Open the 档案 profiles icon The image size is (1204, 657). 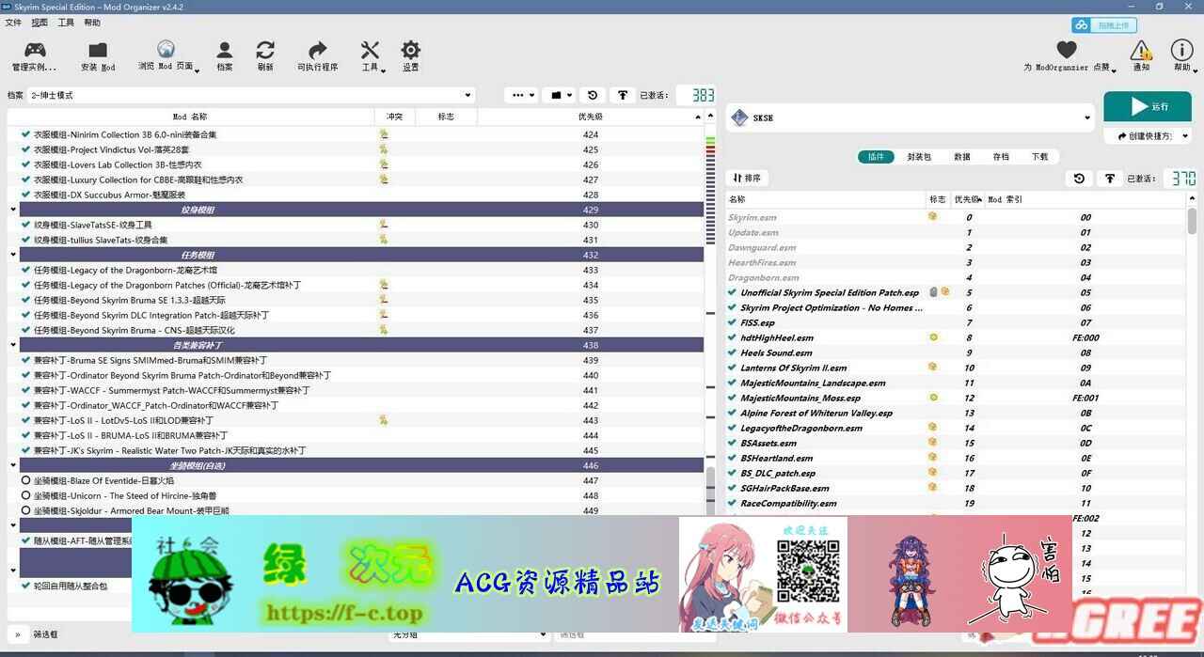(x=224, y=51)
